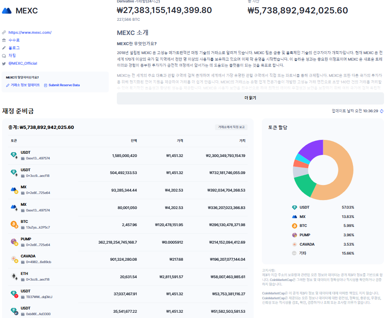
Task: Click the ETH token icon in the table
Action: point(14,277)
